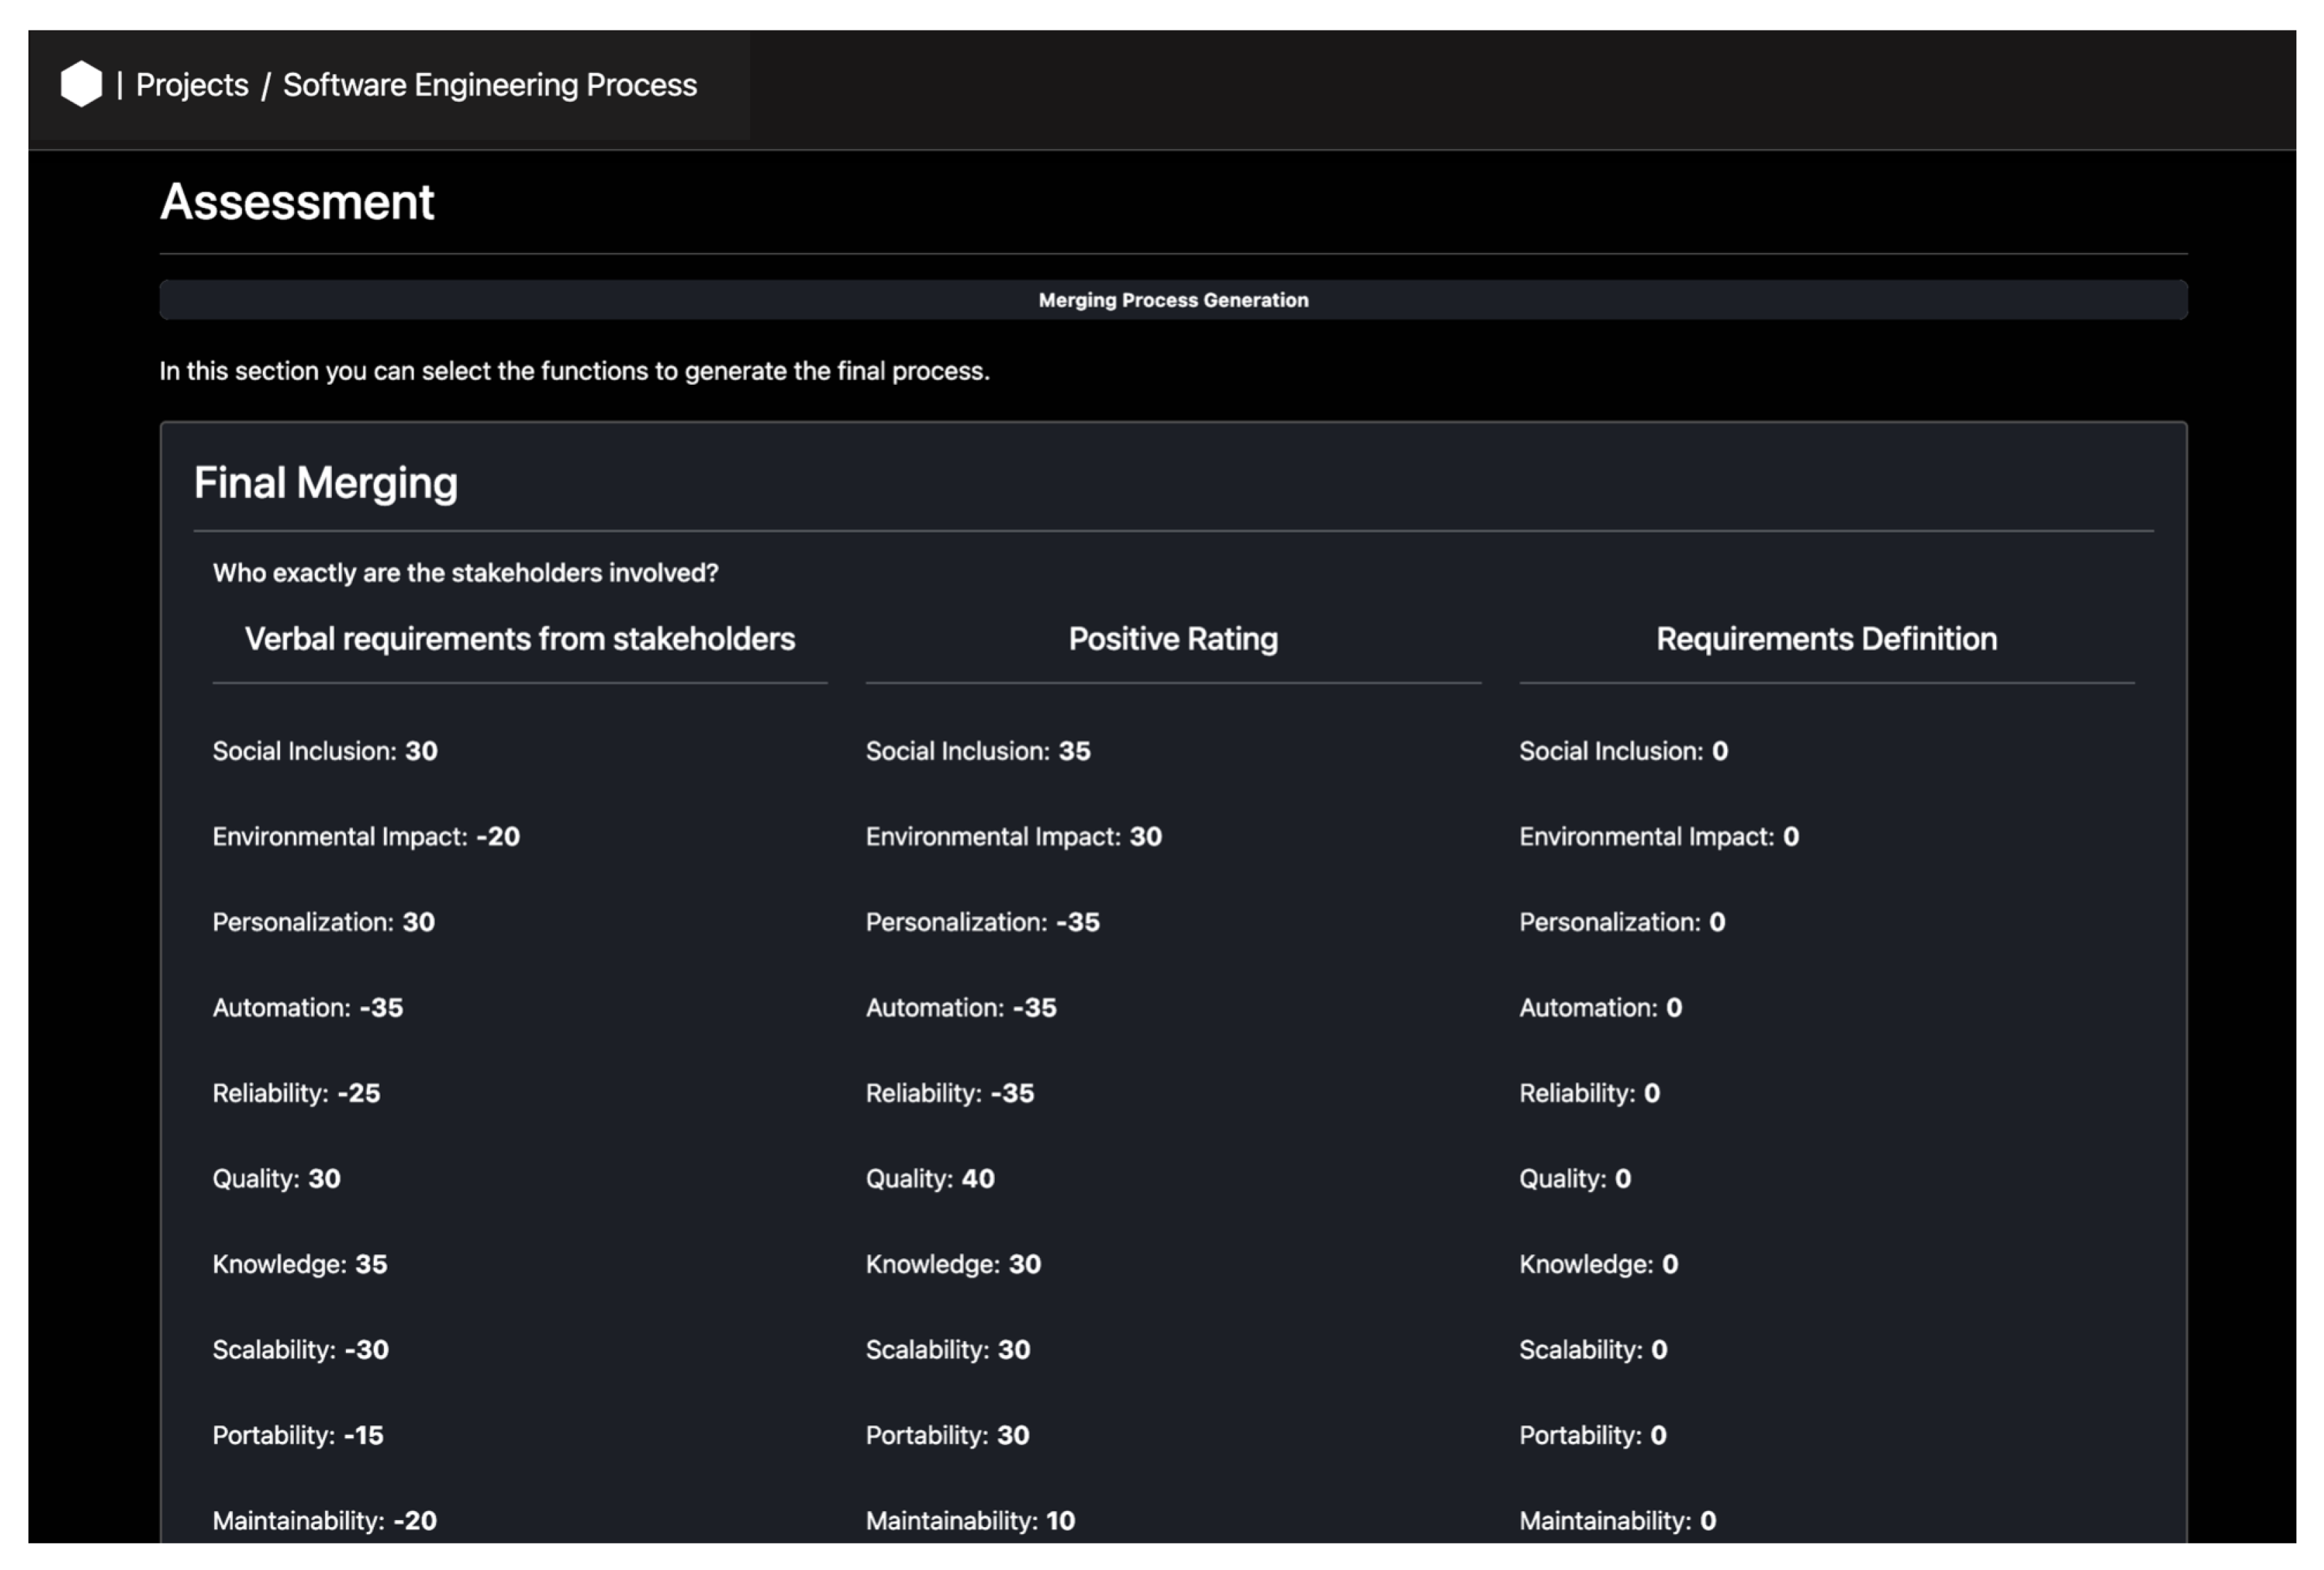
Task: Open the Projects breadcrumb link
Action: pos(192,85)
